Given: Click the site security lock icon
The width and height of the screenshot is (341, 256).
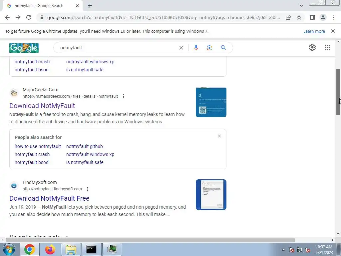Looking at the screenshot, I should [42, 17].
